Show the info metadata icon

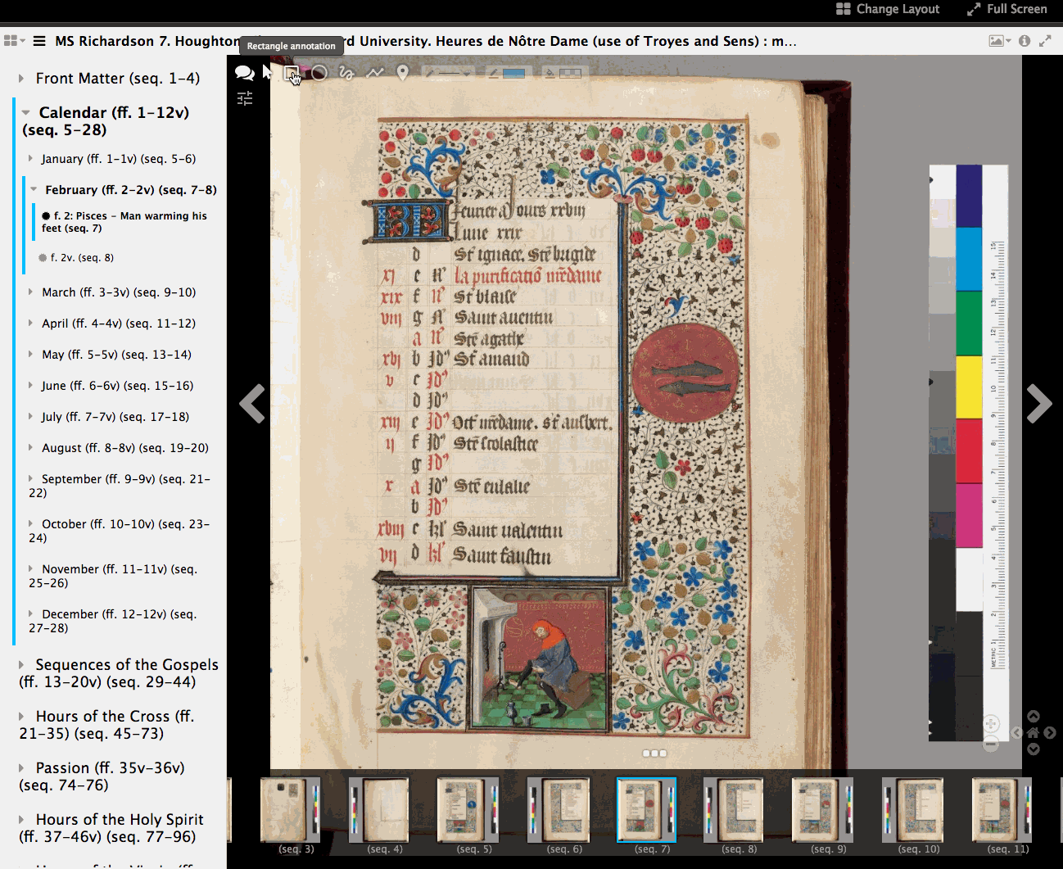coord(1025,41)
